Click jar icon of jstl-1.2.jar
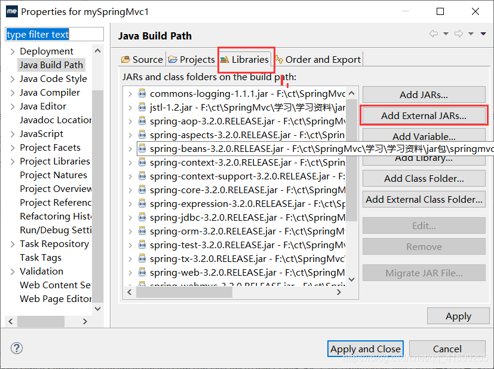Viewport: 494px width, 369px height. [x=142, y=107]
